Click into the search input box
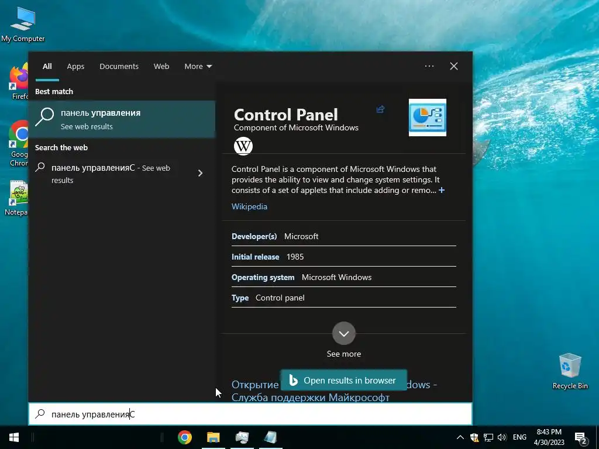 point(250,415)
